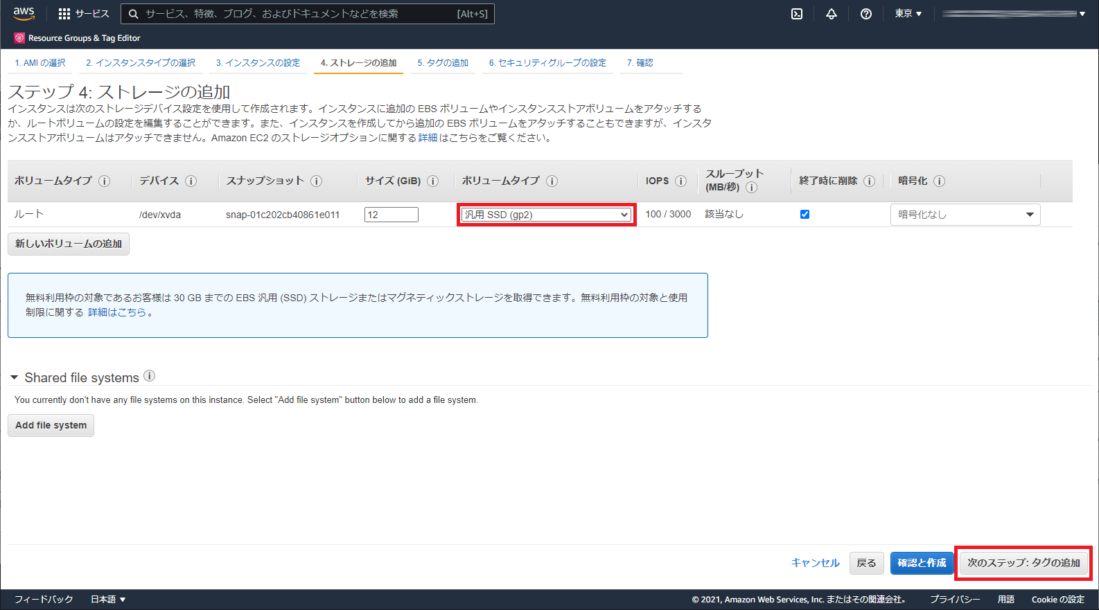Screen dimensions: 1099x610
Task: Click the 確認と作成 button
Action: coord(922,563)
